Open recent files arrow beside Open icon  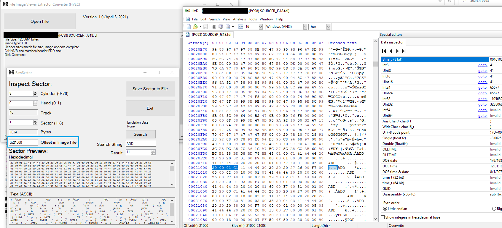(x=200, y=27)
